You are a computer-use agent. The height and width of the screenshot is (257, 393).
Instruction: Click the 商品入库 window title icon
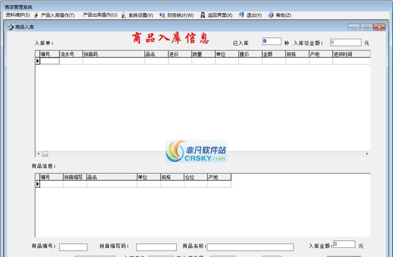tap(10, 27)
